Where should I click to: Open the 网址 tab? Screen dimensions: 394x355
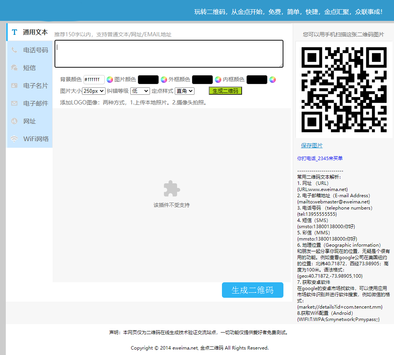[30, 121]
